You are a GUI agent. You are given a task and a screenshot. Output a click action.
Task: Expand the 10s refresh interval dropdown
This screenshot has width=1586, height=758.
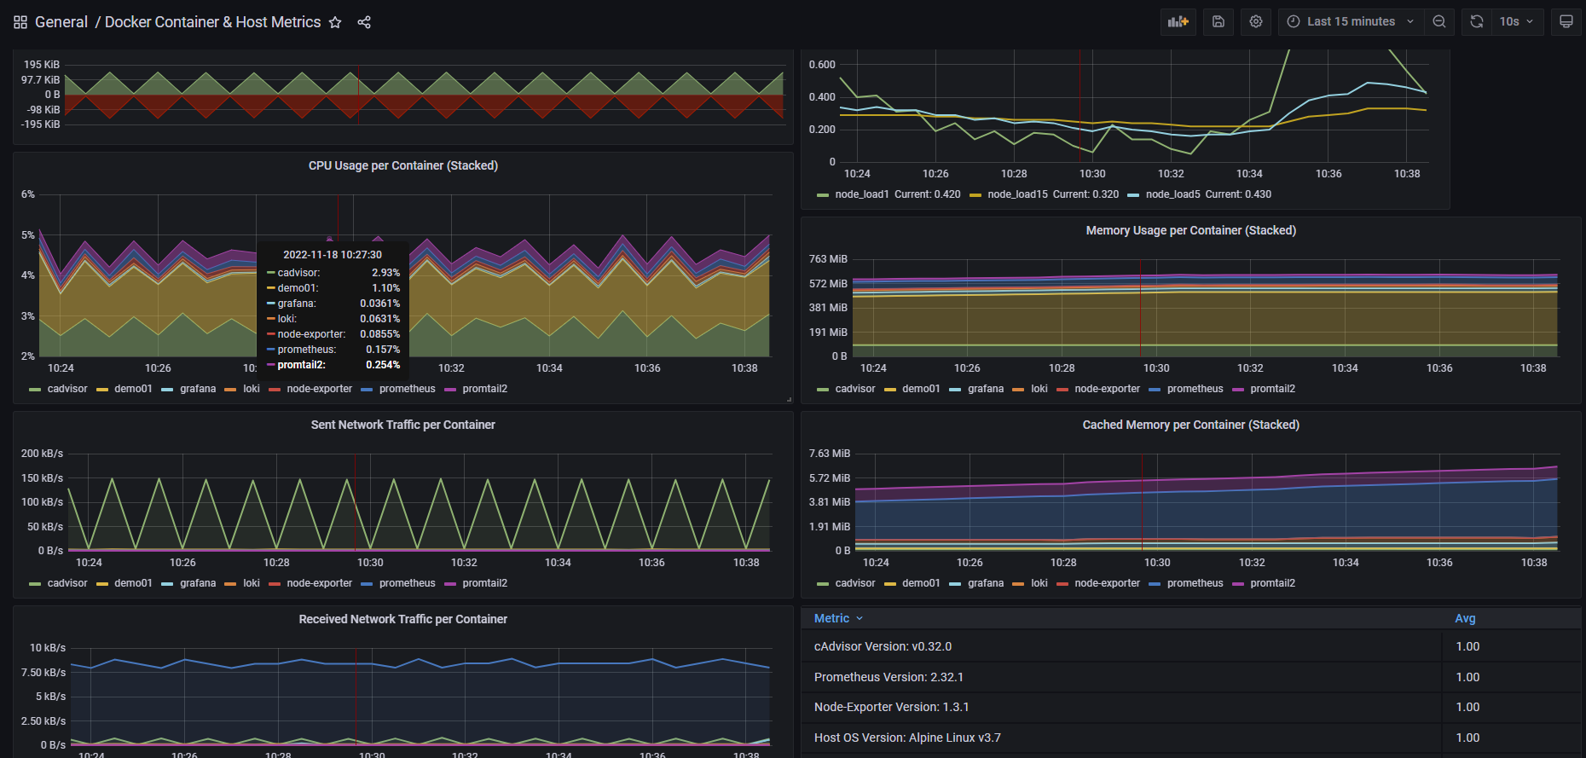pos(1516,21)
